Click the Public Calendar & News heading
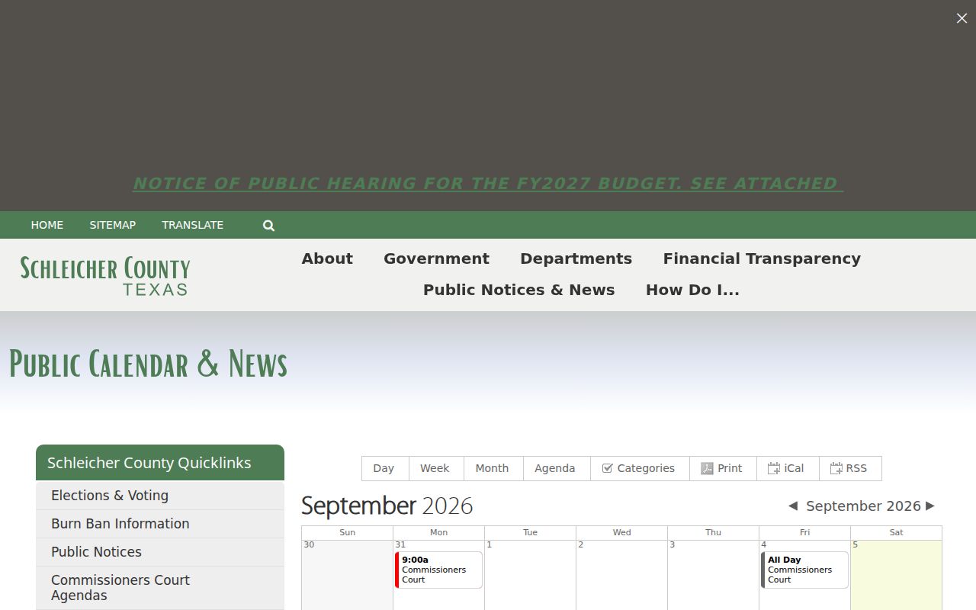976x610 pixels. point(148,364)
